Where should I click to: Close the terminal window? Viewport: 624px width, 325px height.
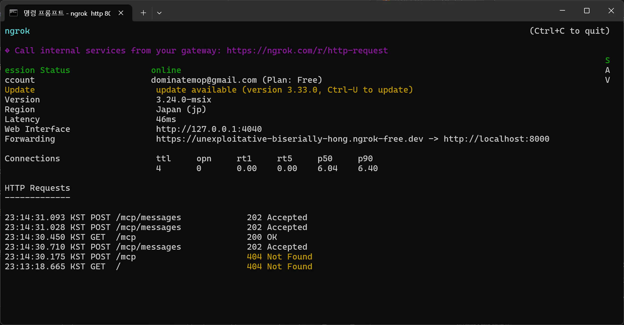click(611, 11)
